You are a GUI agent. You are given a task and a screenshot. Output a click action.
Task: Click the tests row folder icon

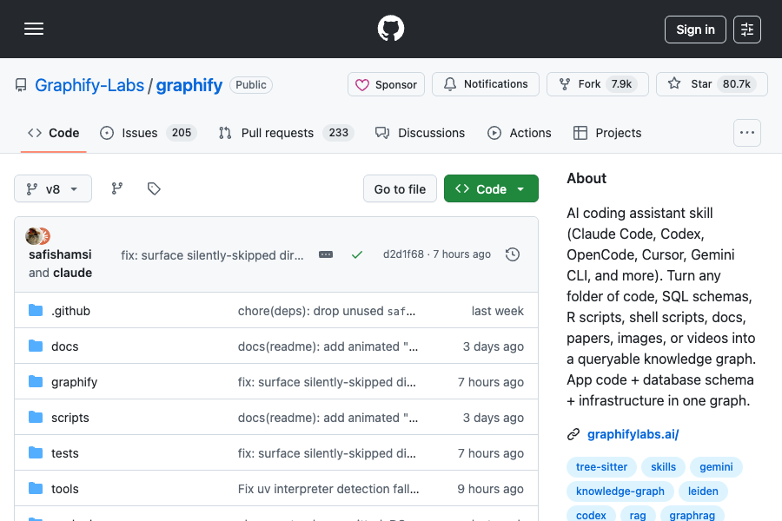[36, 452]
